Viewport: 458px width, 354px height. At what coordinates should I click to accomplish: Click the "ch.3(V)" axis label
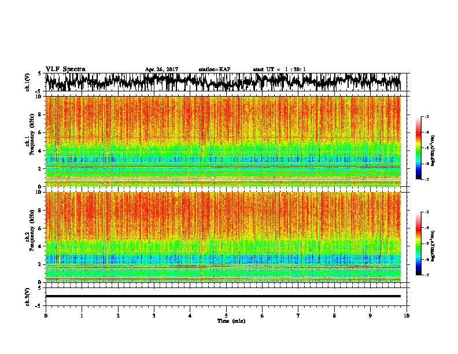[28, 297]
